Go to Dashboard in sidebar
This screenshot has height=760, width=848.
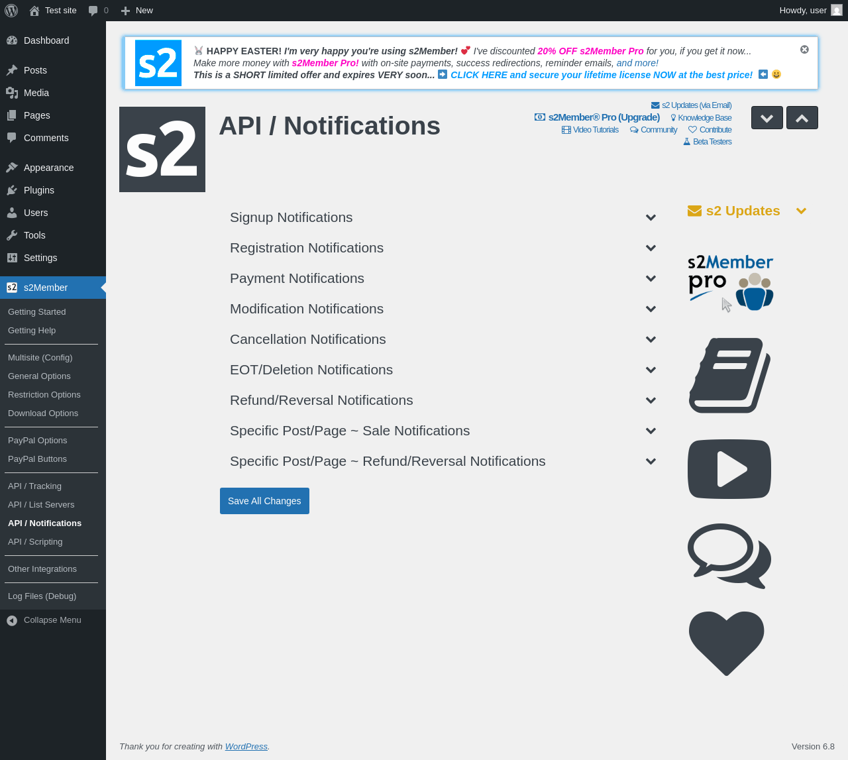(x=53, y=40)
